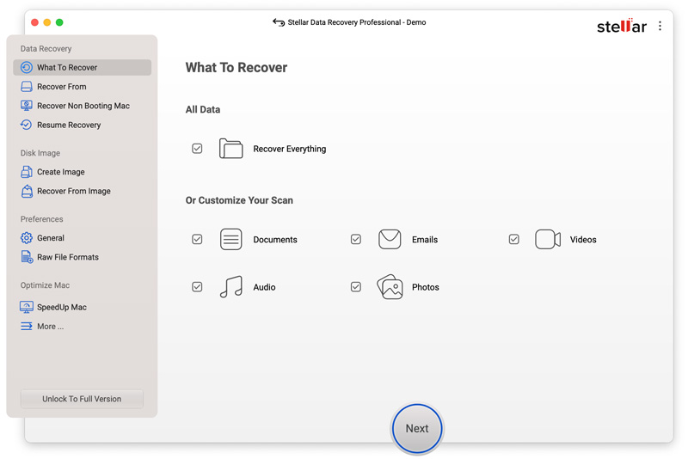
Task: Click the Audio label
Action: 264,287
